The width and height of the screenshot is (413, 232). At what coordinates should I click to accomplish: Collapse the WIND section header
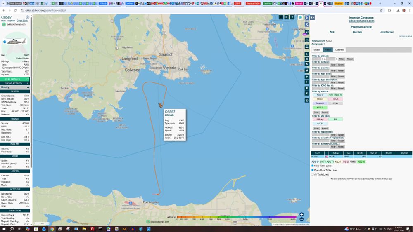coord(15,156)
